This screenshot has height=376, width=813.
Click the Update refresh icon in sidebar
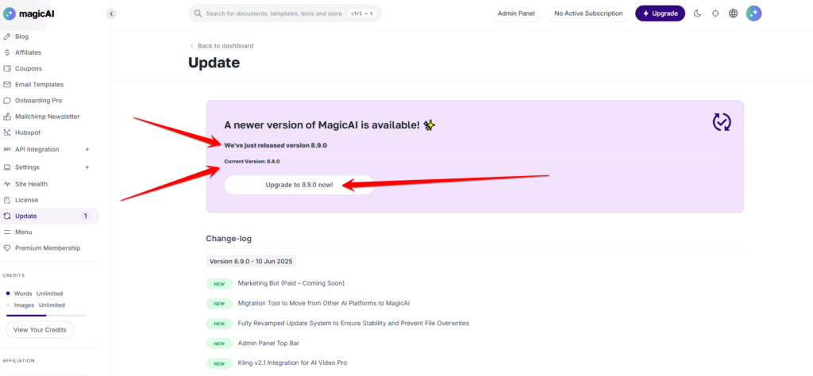[x=6, y=216]
